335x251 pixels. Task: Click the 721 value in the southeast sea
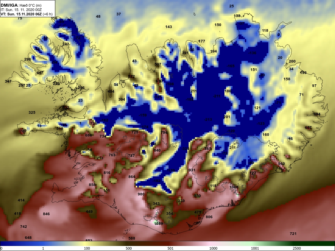(293, 234)
